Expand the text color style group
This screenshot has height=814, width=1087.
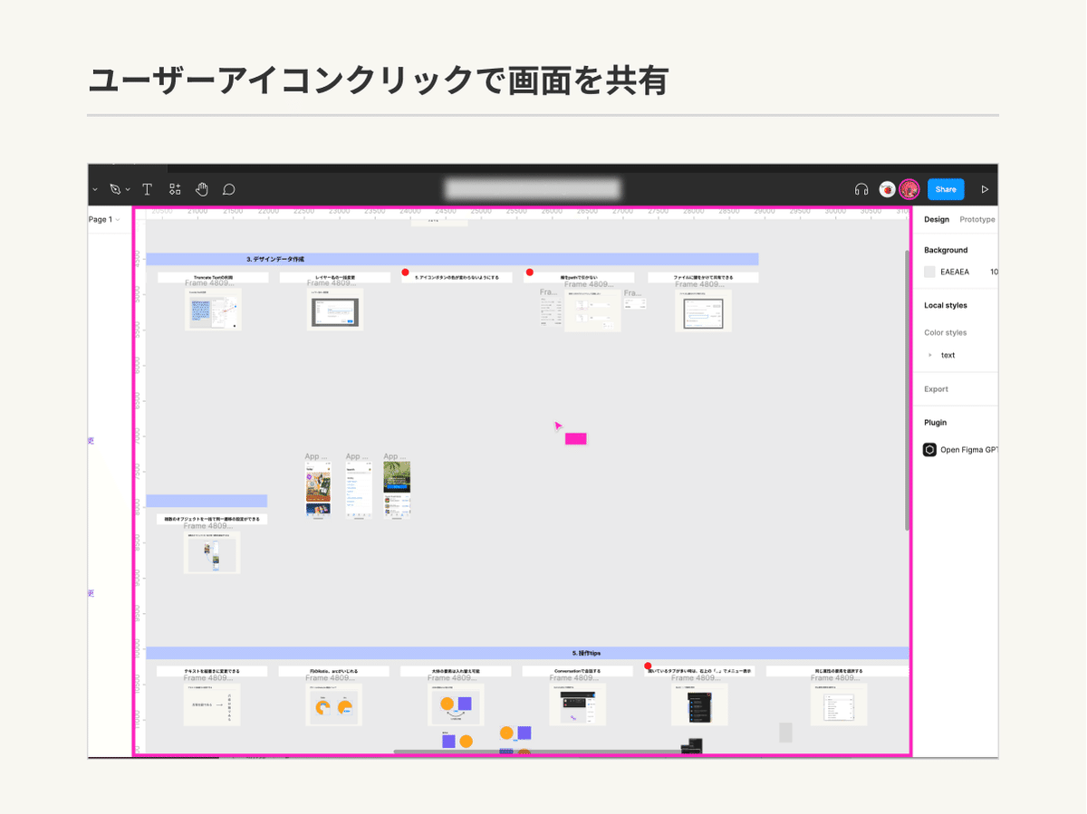(930, 355)
